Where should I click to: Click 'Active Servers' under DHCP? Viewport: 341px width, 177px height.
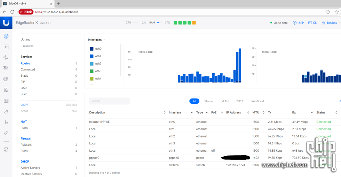[30, 168]
